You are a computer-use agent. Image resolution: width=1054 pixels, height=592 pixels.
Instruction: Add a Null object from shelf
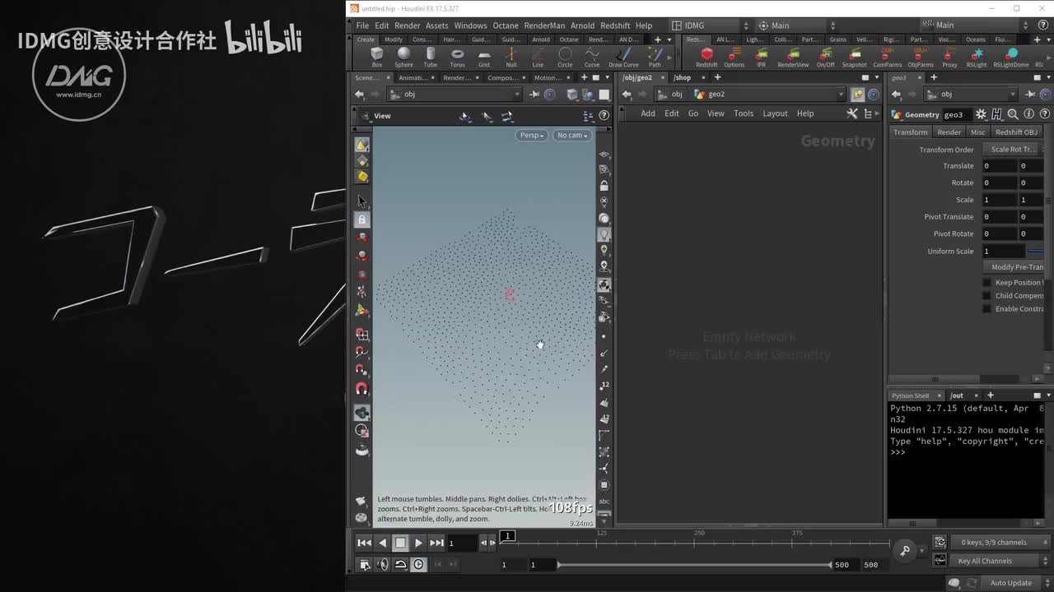pos(511,58)
